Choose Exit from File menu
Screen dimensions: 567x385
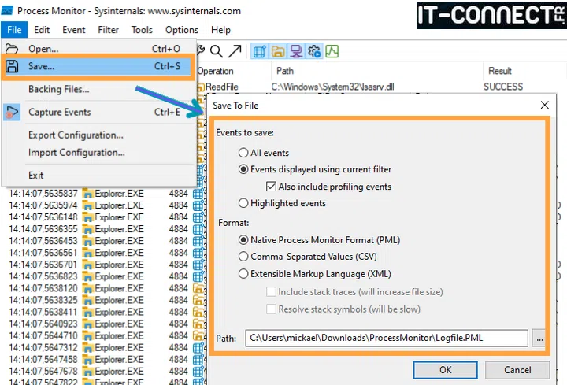click(x=98, y=176)
